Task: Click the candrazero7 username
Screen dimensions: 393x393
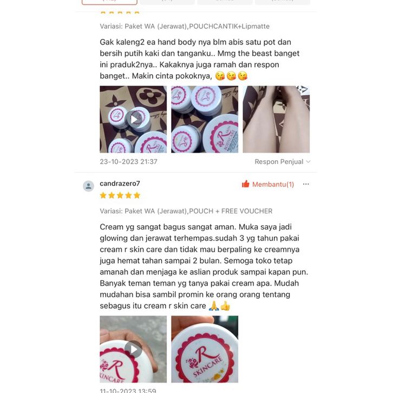Action: click(x=120, y=184)
